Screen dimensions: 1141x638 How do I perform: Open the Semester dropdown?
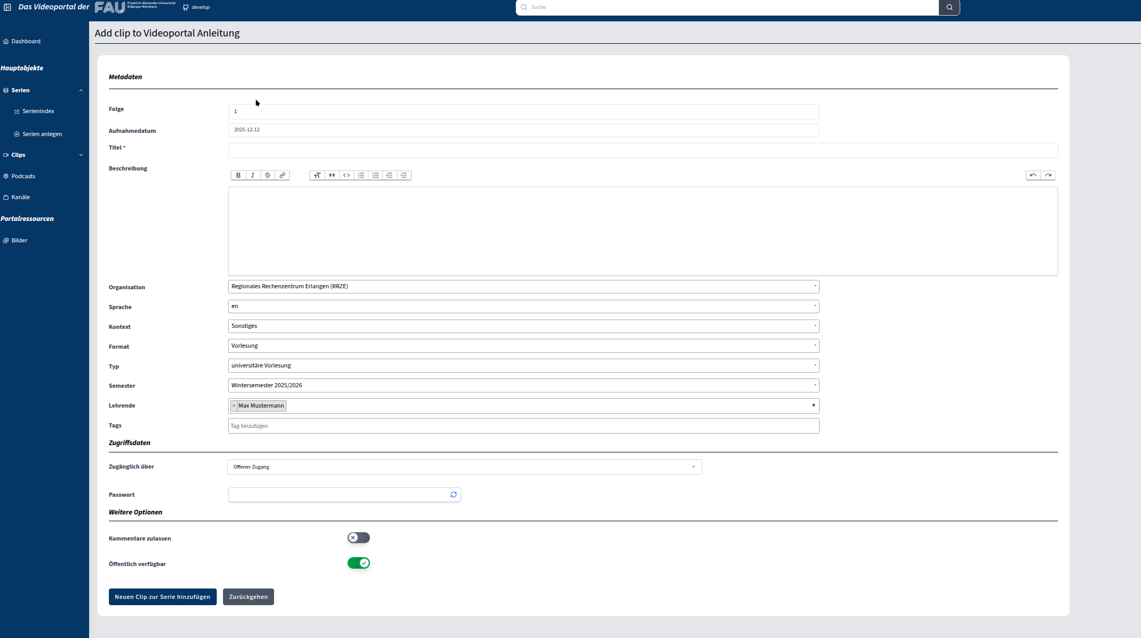click(523, 386)
